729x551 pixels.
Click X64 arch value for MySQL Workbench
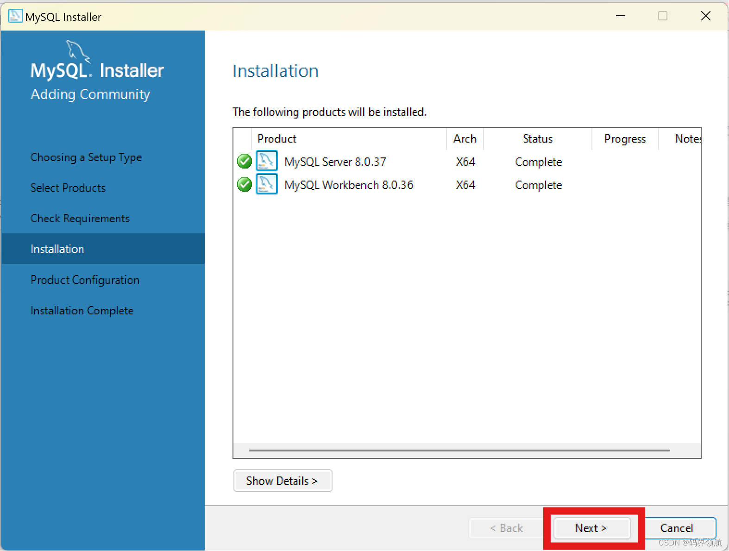[465, 185]
